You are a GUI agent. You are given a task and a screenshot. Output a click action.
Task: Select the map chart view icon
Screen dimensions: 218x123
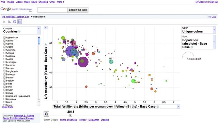pos(14,22)
